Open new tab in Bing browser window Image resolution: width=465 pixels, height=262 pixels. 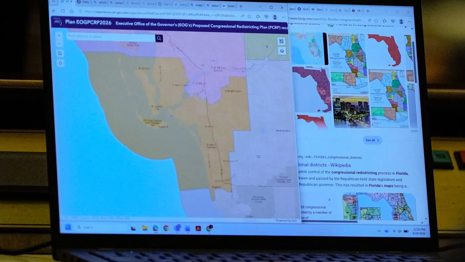coord(368,11)
